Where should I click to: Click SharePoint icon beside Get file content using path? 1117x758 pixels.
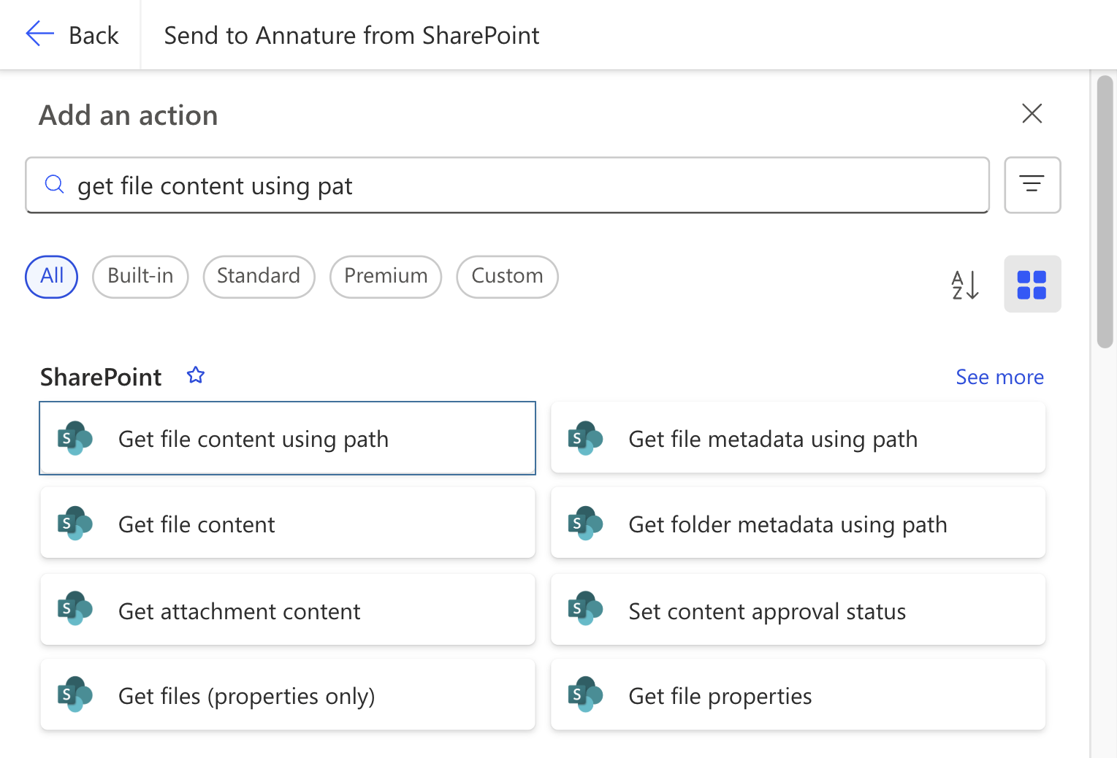(75, 438)
